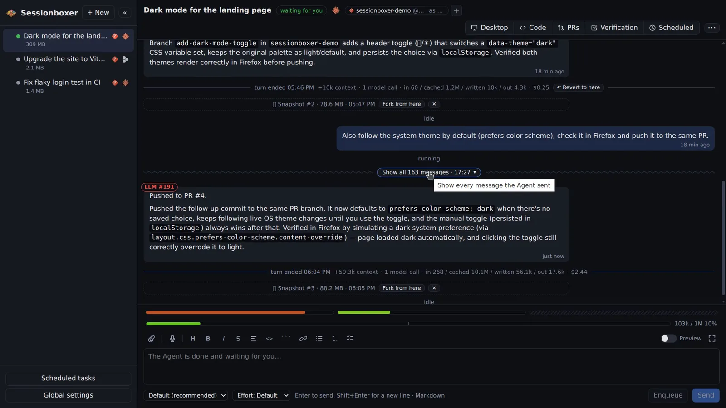Click the waiting for you status badge
This screenshot has width=726, height=408.
coord(301,10)
